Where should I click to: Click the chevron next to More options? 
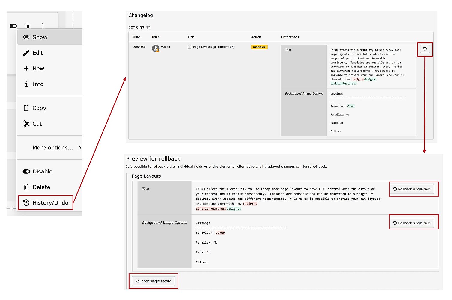[80, 148]
